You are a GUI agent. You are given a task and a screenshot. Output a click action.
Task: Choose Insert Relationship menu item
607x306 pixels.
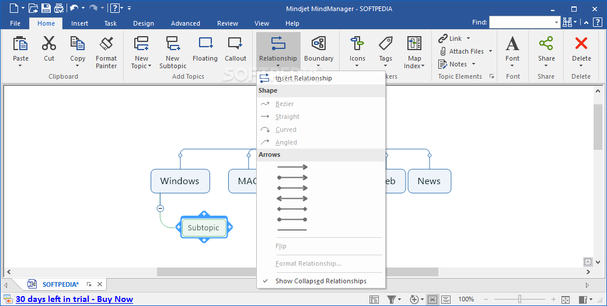click(321, 78)
